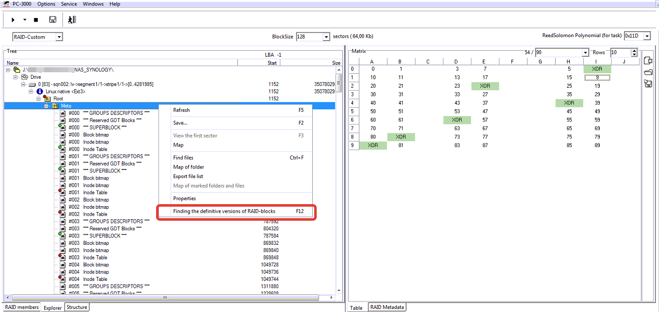Screen dimensions: 659x312
Task: Click icon of #003 Inode Table entry
Action: [x=63, y=257]
